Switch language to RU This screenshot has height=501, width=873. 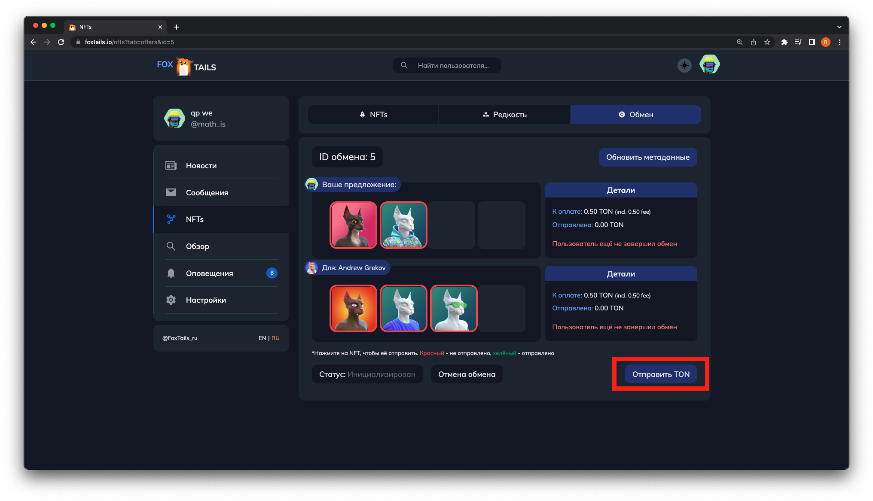point(275,338)
